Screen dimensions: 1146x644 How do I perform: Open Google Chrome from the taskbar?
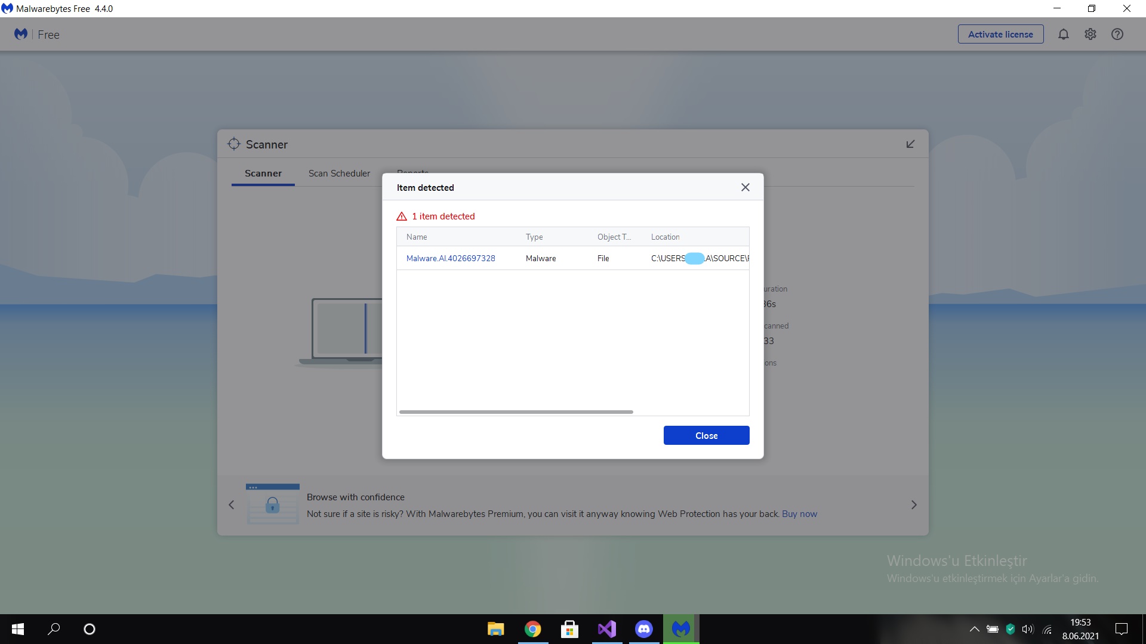point(532,629)
